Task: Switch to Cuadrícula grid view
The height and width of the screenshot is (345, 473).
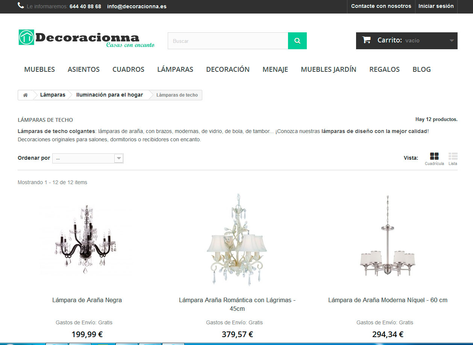Action: pos(434,159)
